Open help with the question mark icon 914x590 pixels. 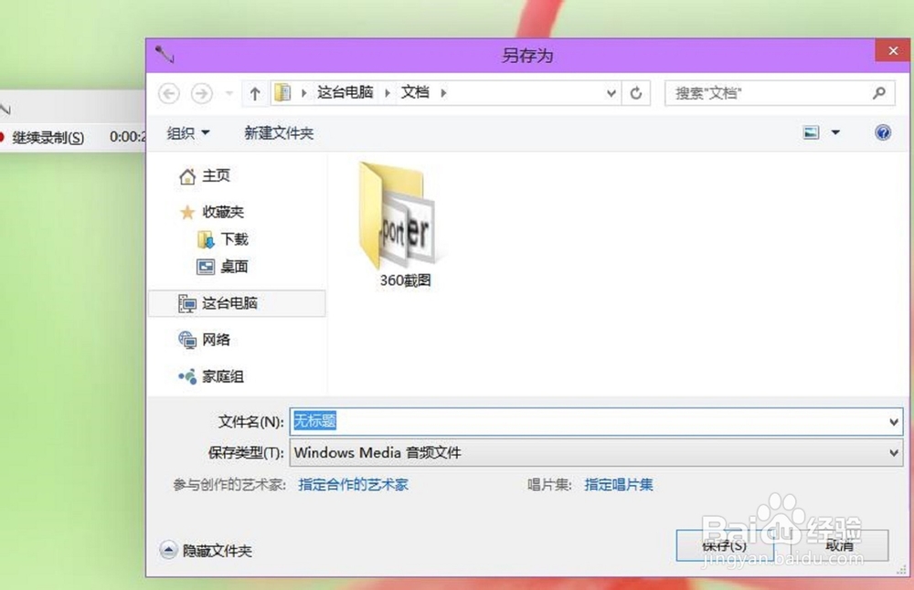[x=883, y=132]
